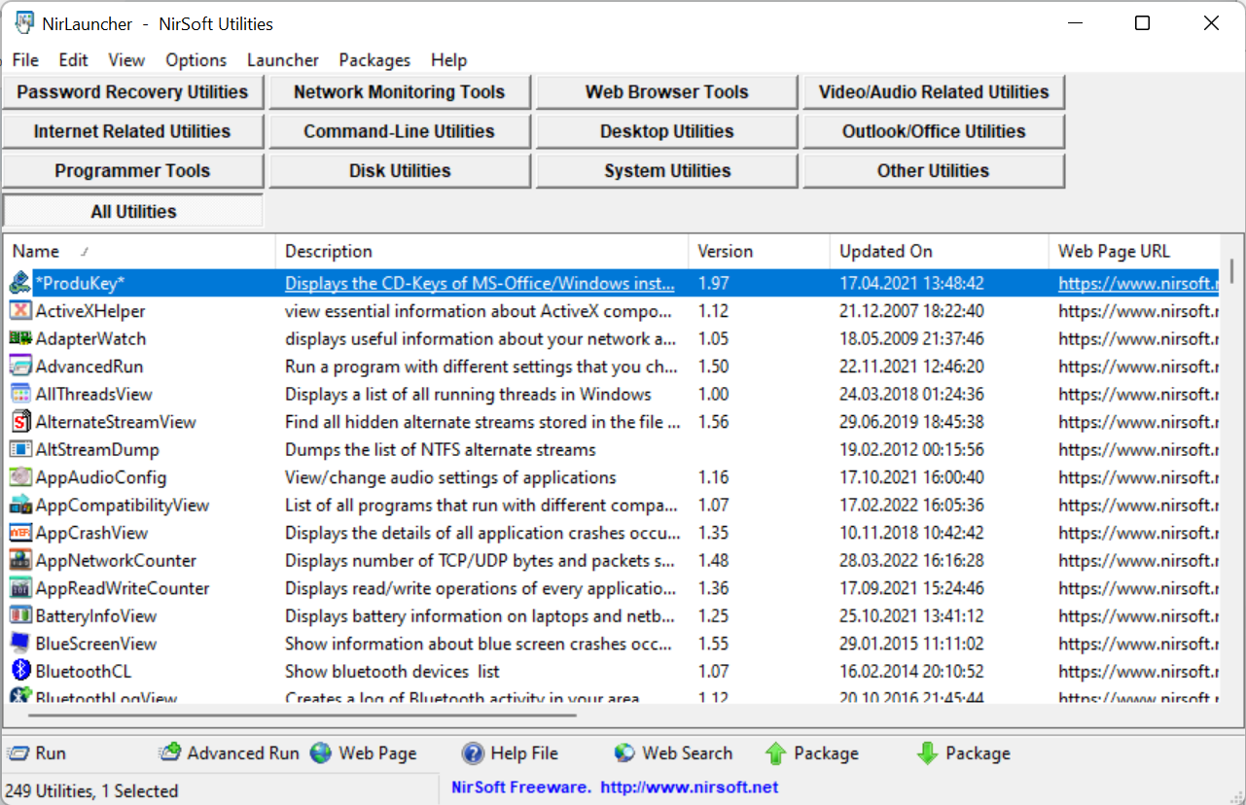Open the View menu

click(x=126, y=60)
